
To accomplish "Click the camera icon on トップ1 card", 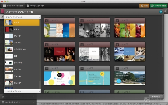I will tap(47, 20).
